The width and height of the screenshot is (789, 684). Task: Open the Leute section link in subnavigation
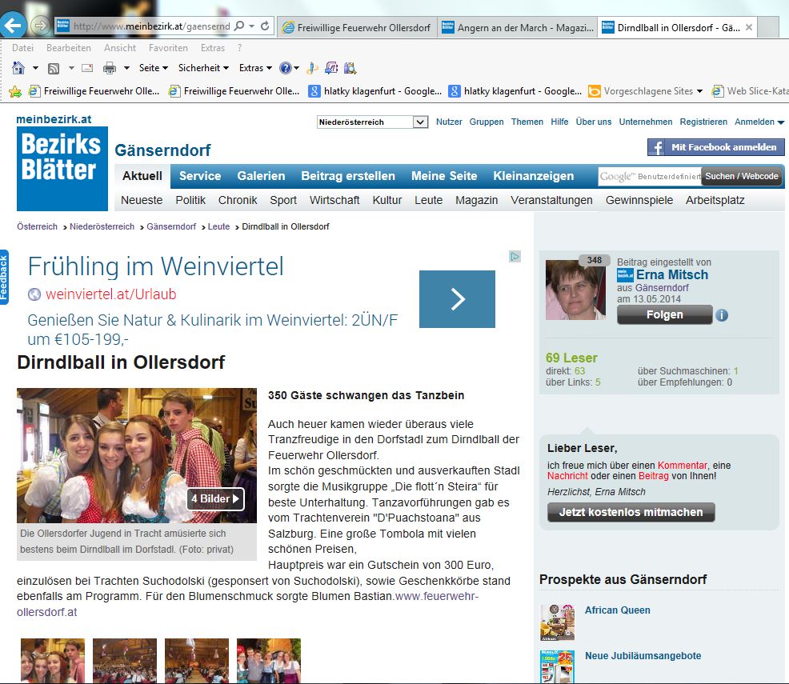[428, 200]
